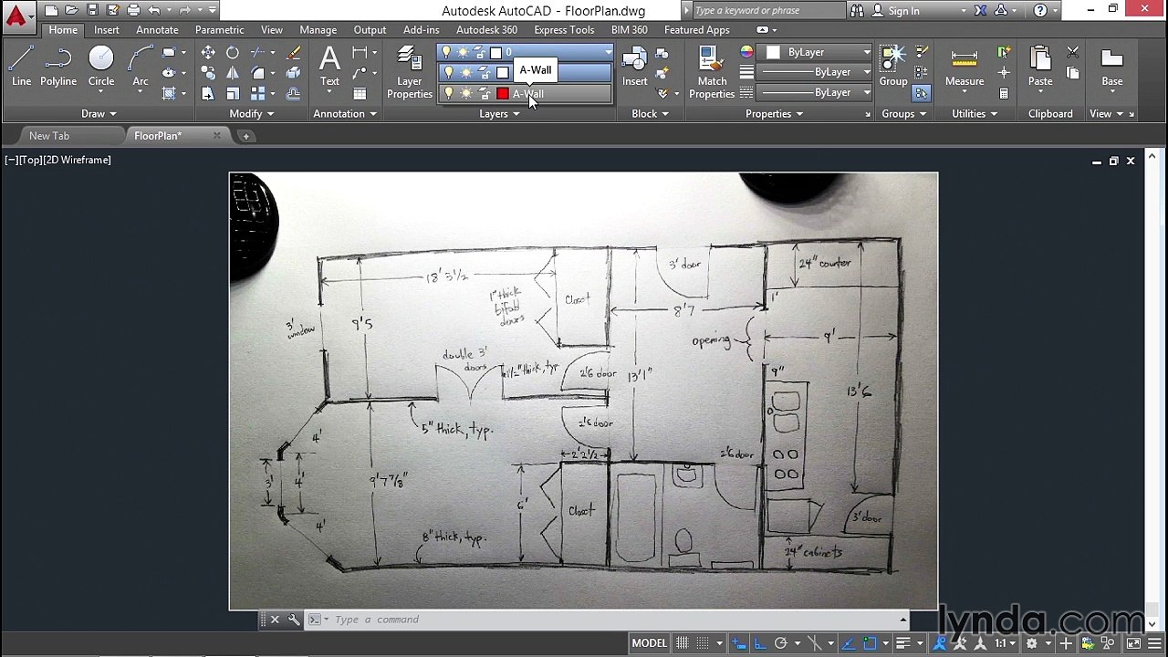The width and height of the screenshot is (1168, 657).
Task: Switch to the Annotate ribbon tab
Action: pos(157,30)
